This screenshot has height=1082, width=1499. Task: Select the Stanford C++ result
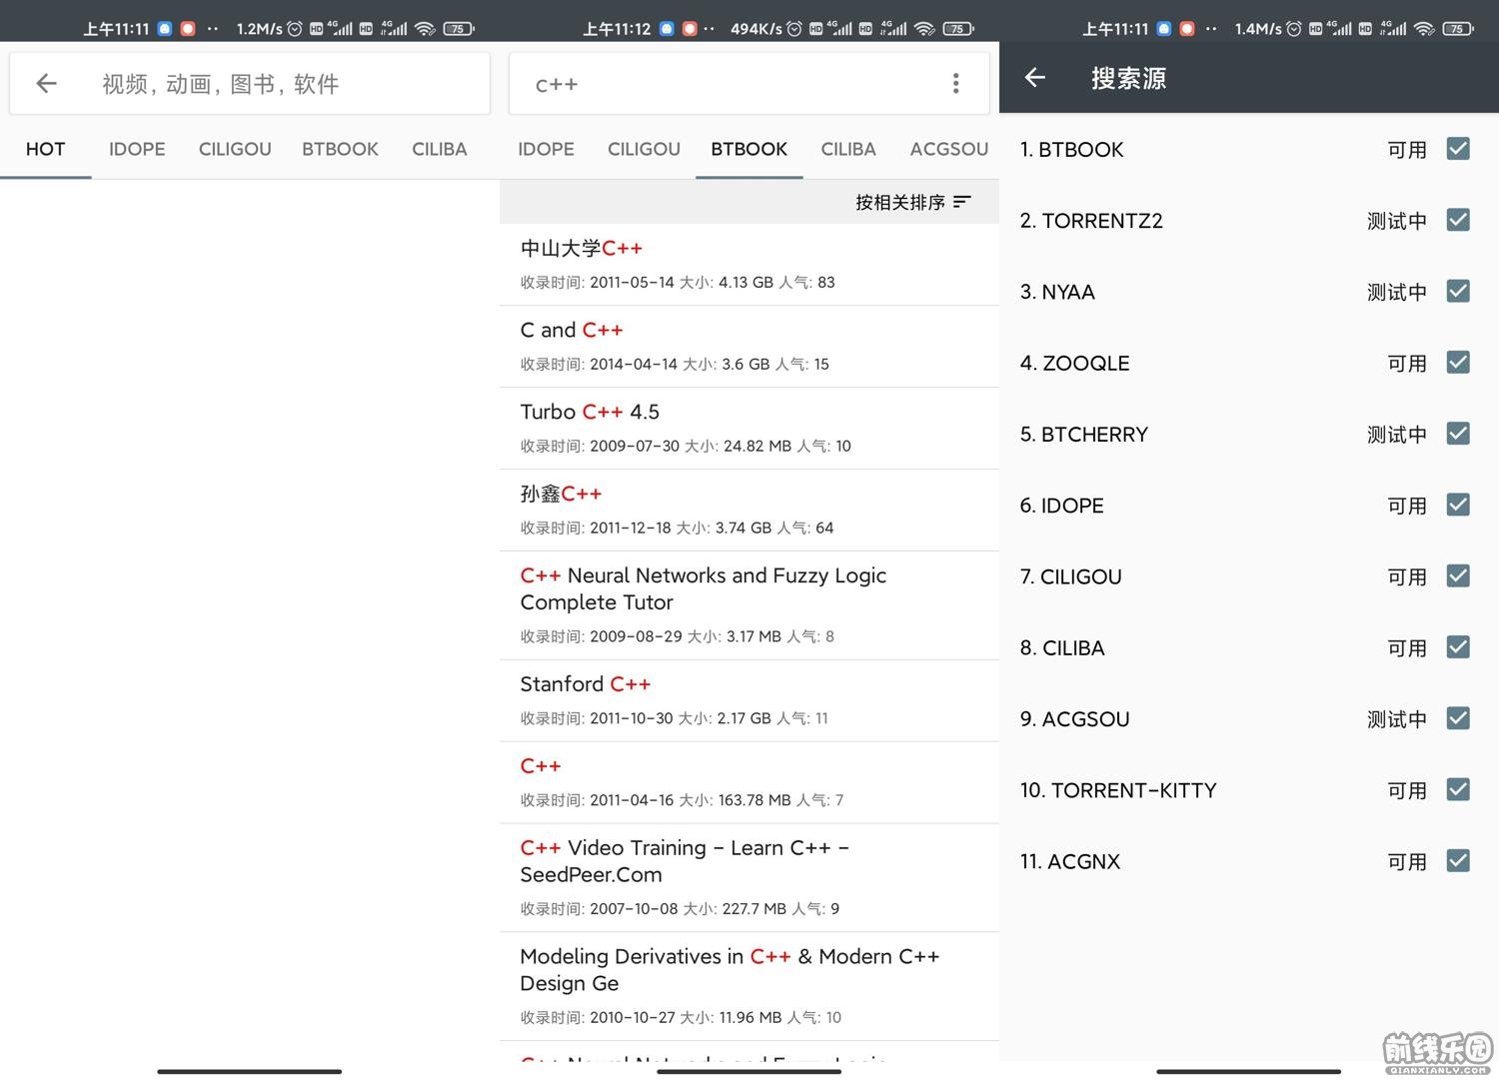(749, 700)
